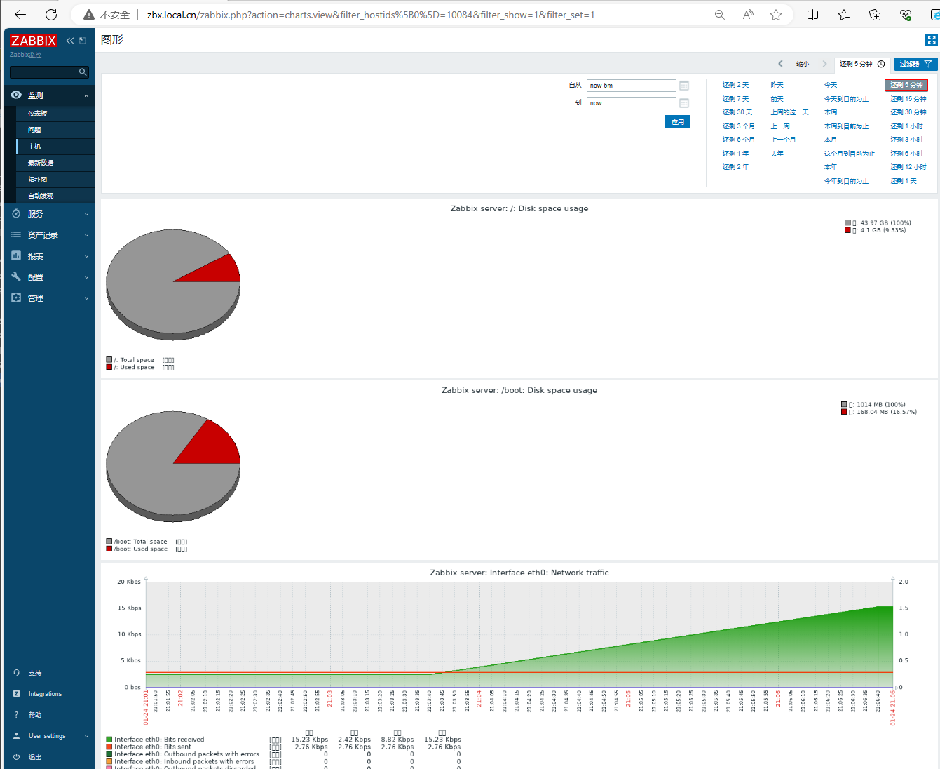Collapse the 监测 menu section
This screenshot has width=940, height=769.
point(49,95)
